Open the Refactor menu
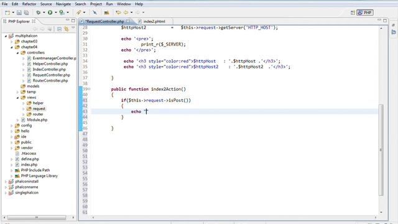The image size is (398, 224). point(29,4)
